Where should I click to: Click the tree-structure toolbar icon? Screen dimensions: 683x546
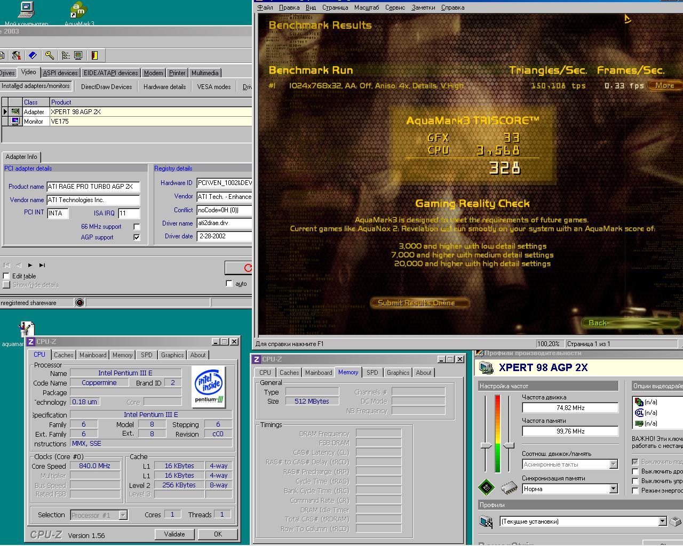click(66, 55)
